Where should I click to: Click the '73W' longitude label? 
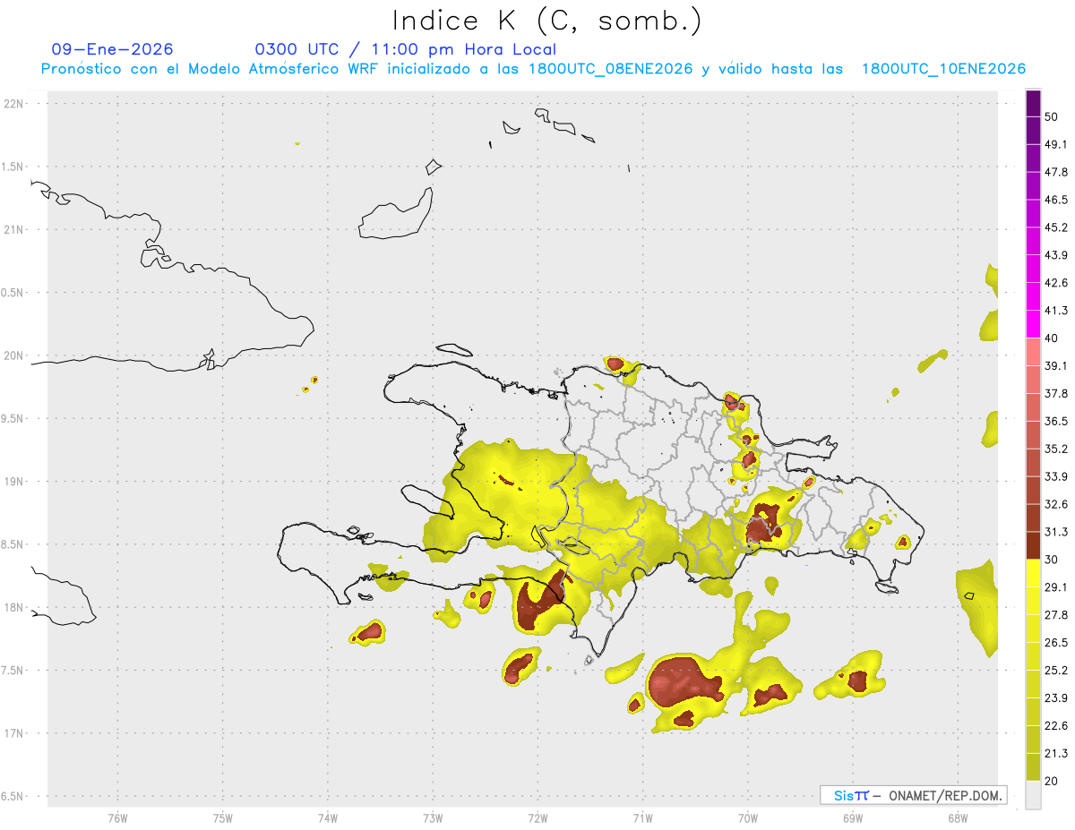tap(433, 817)
